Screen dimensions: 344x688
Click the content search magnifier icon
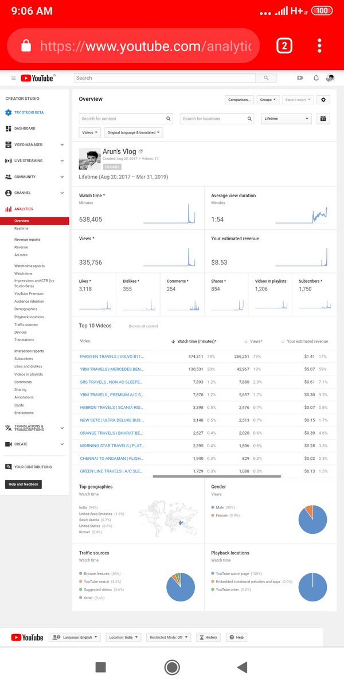point(169,119)
